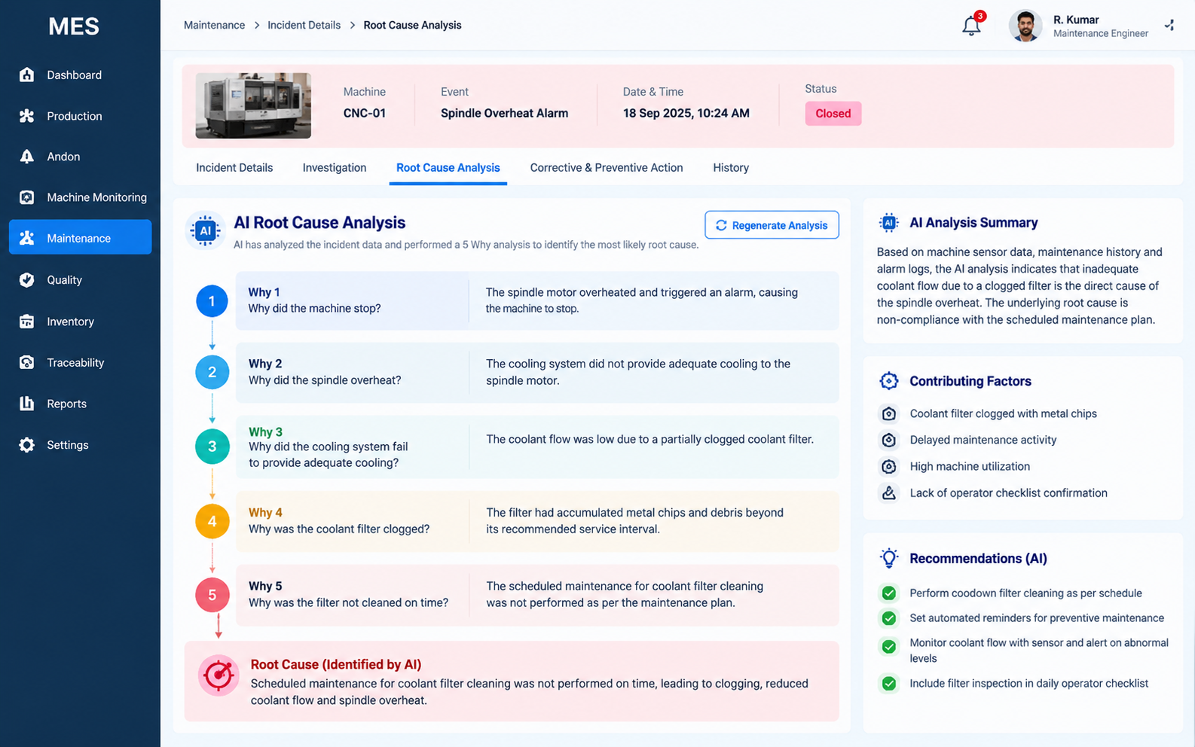Click 'Lack of operator checklist confirmation' factor
Image resolution: width=1195 pixels, height=747 pixels.
tap(1008, 492)
